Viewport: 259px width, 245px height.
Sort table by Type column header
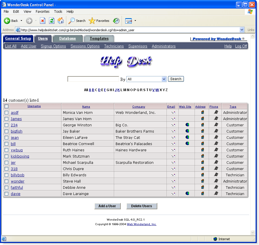click(x=233, y=107)
